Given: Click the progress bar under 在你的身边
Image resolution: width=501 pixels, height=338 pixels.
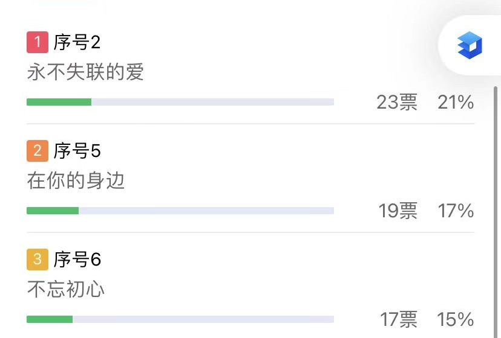Looking at the screenshot, I should pos(180,211).
